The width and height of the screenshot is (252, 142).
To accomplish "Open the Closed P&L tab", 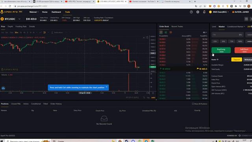I will tap(16, 104).
